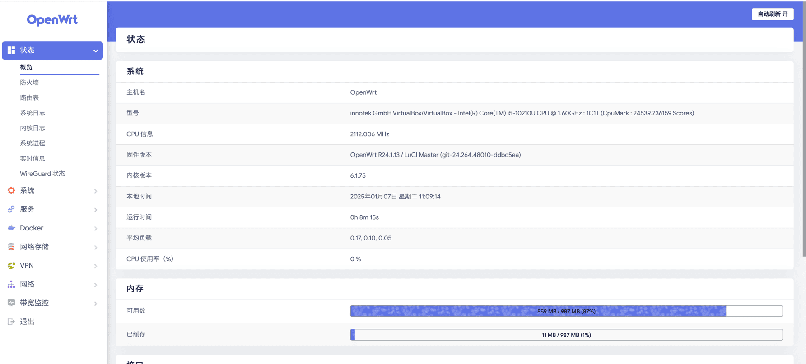Open the 实时信息 realtime info page
The height and width of the screenshot is (364, 806).
[33, 158]
